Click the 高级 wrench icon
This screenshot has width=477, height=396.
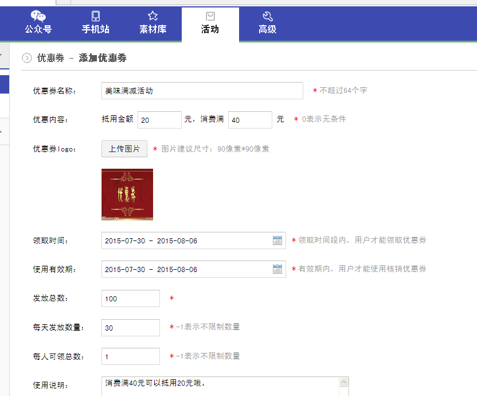(x=267, y=16)
